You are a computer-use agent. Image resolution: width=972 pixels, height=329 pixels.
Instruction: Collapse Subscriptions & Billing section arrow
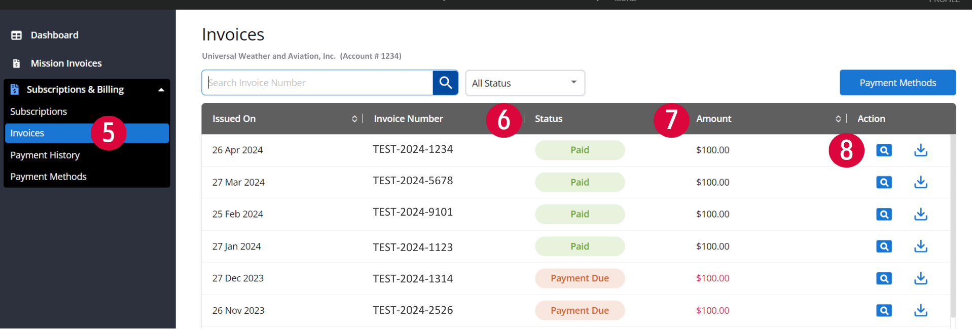(161, 90)
